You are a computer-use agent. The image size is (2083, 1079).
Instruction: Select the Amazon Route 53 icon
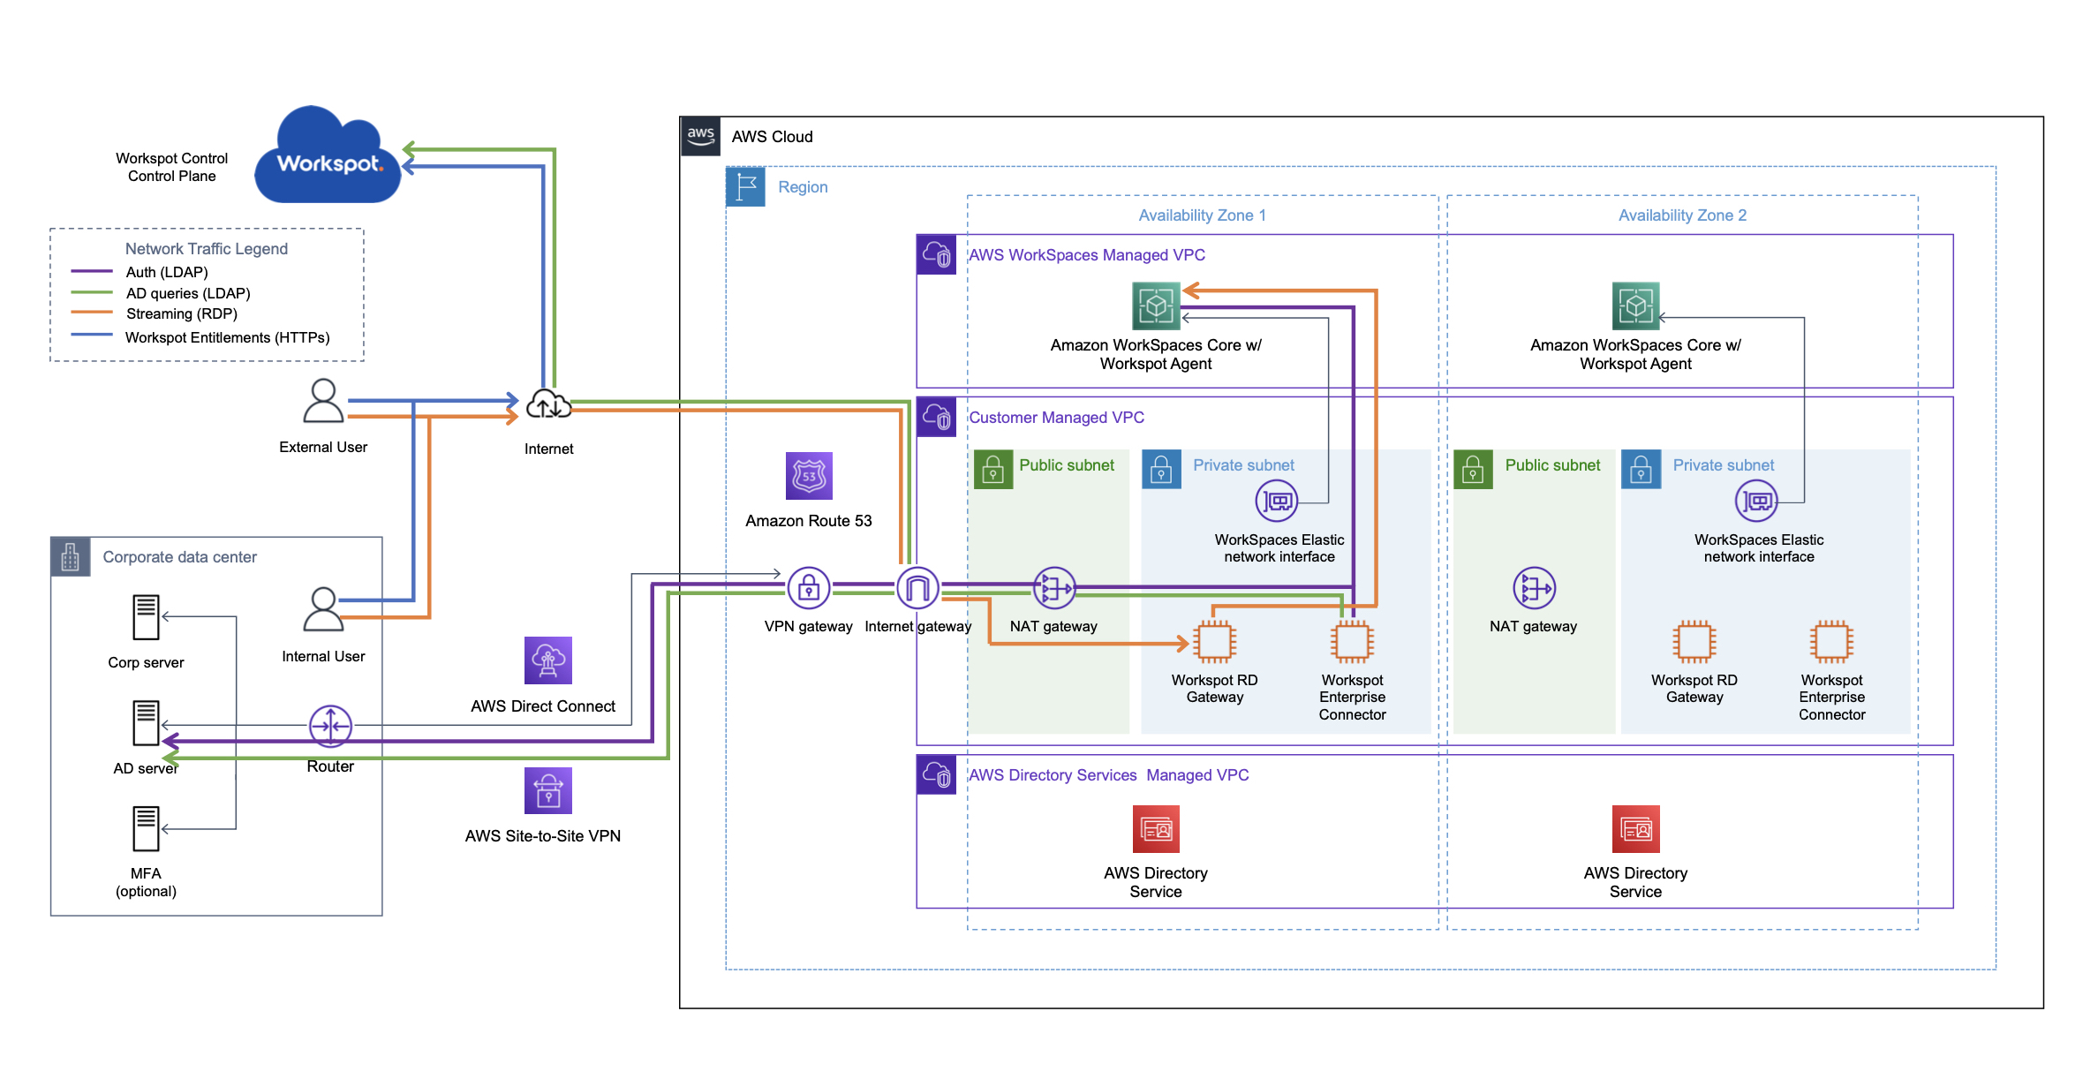coord(809,477)
